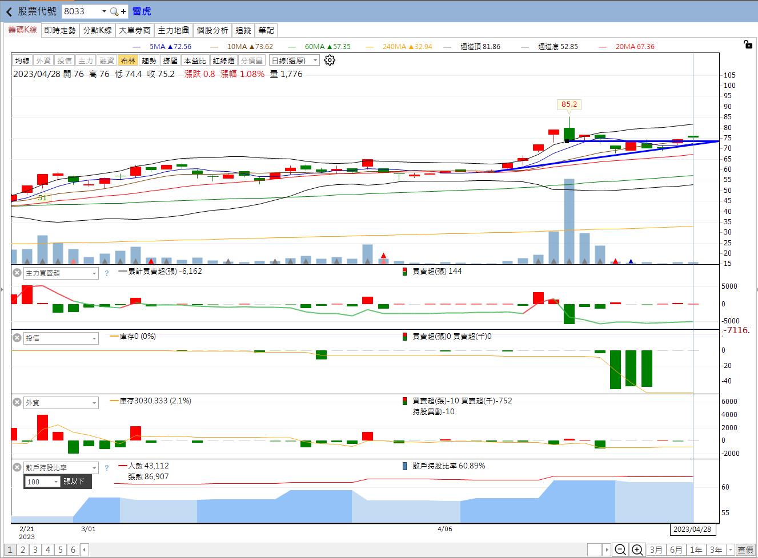The width and height of the screenshot is (758, 558).
Task: Switch to 主力地圖 tab
Action: pyautogui.click(x=174, y=30)
